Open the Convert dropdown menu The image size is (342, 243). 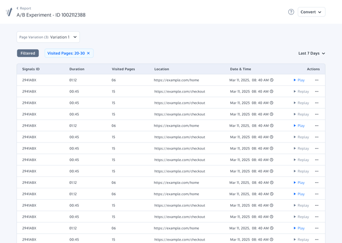[x=311, y=12]
